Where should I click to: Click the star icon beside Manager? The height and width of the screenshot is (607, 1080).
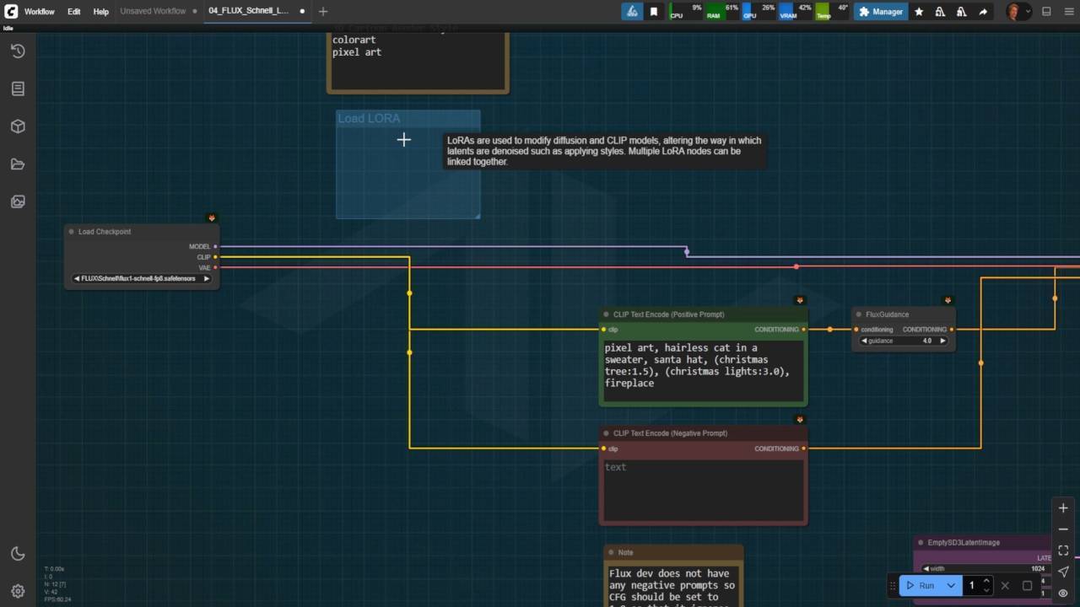(919, 12)
